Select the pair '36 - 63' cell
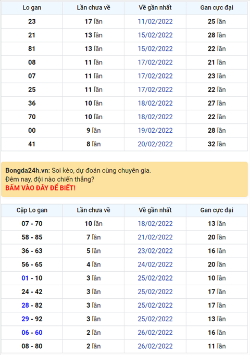 32,251
